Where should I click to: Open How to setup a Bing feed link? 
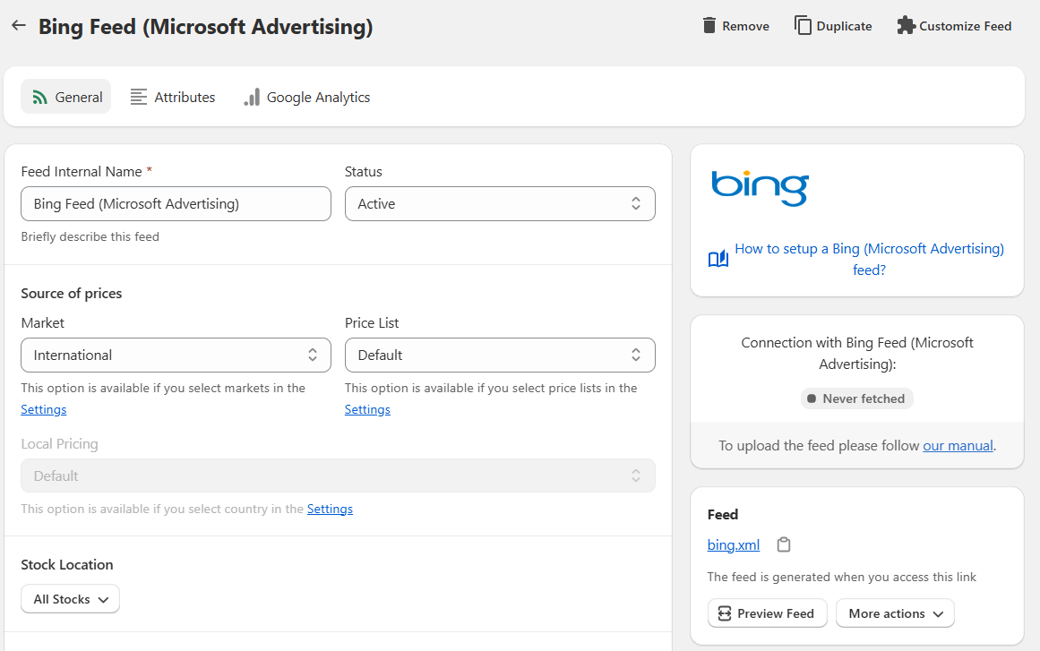coord(869,259)
